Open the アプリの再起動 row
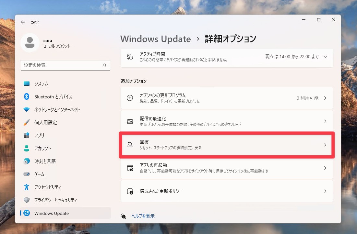The image size is (357, 234). [x=227, y=168]
